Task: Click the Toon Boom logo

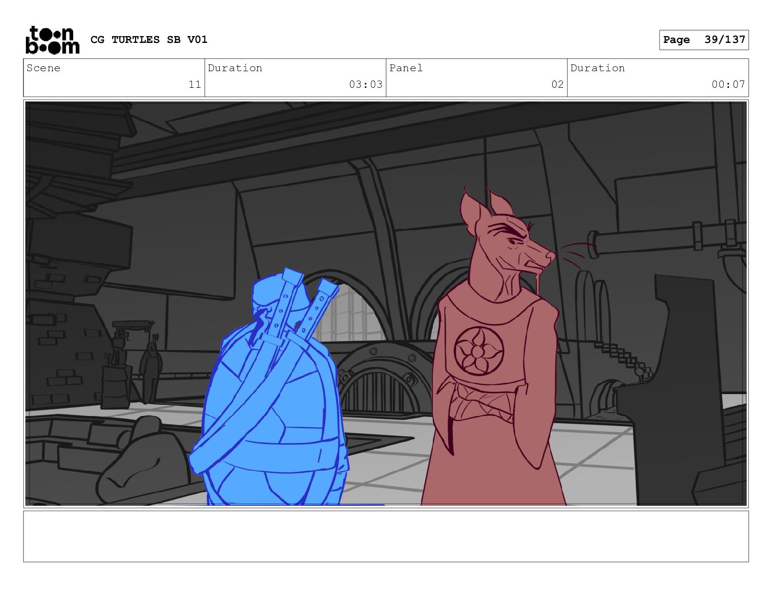Action: 52,40
